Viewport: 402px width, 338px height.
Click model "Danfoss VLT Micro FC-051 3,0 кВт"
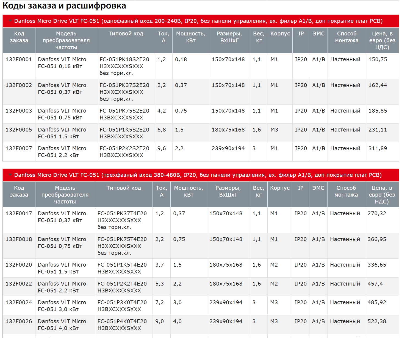click(x=62, y=306)
